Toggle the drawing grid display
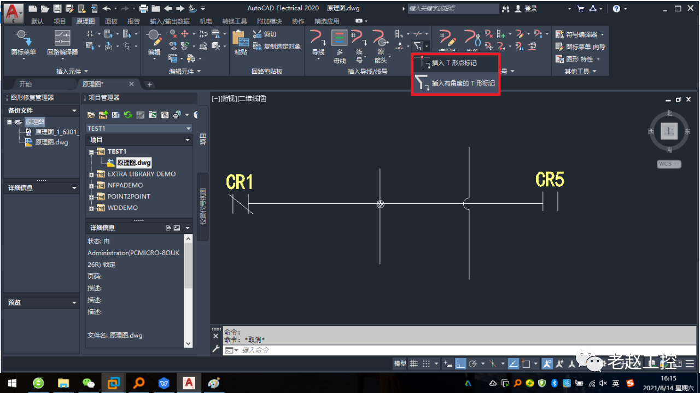700x393 pixels. coord(414,363)
